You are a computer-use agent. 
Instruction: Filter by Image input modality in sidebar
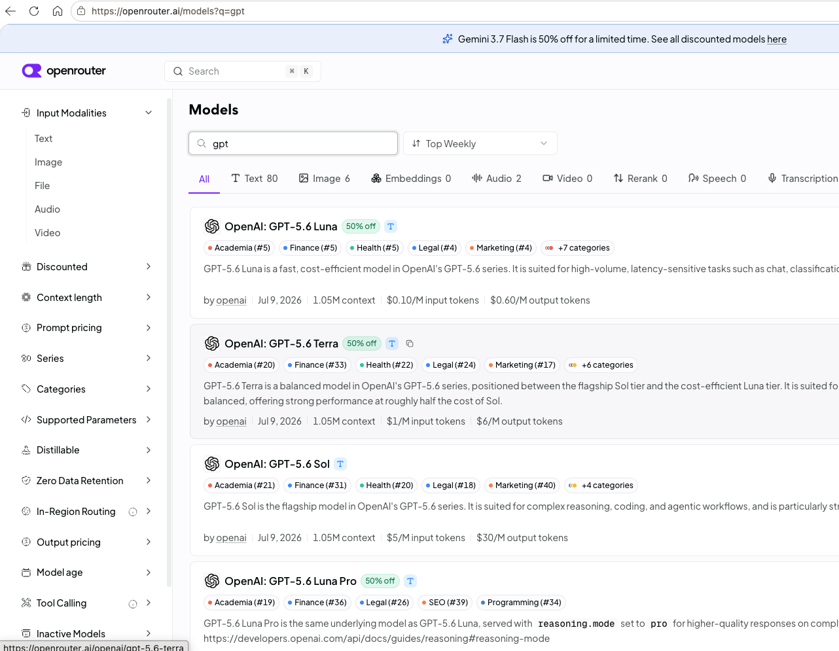coord(48,162)
